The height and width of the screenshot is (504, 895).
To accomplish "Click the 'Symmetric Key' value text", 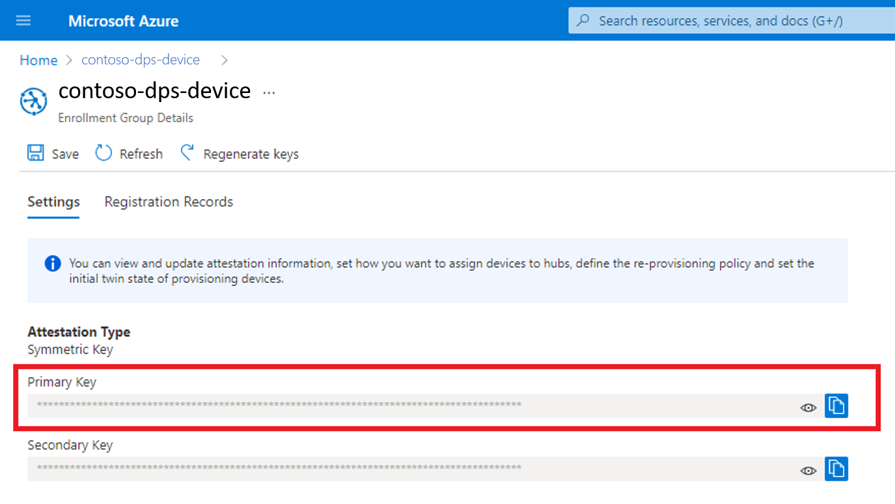I will pyautogui.click(x=70, y=349).
